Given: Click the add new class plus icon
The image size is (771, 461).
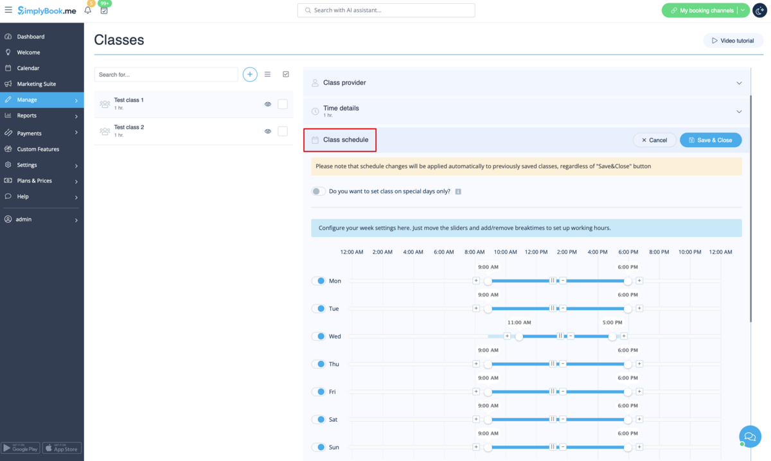Looking at the screenshot, I should [x=250, y=74].
